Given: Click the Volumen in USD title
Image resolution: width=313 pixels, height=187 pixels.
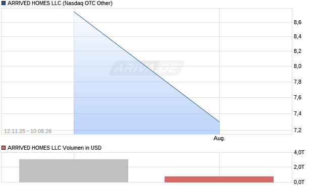Looking at the screenshot, I should click(x=55, y=148).
